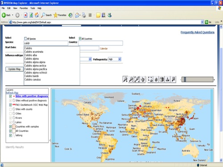This screenshot has height=167, width=223.
Task: Open the Favorites menu
Action: [x=24, y=8]
